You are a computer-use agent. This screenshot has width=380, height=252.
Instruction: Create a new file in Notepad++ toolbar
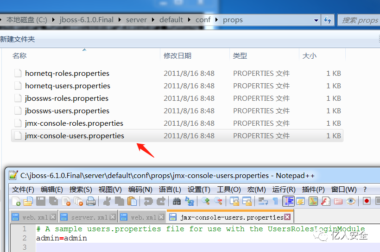point(16,201)
